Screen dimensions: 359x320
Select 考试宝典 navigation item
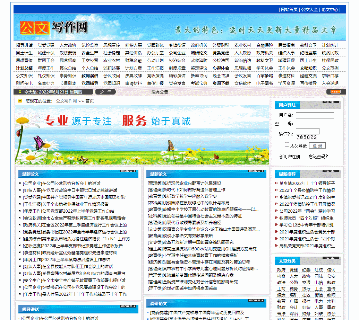click(x=199, y=83)
